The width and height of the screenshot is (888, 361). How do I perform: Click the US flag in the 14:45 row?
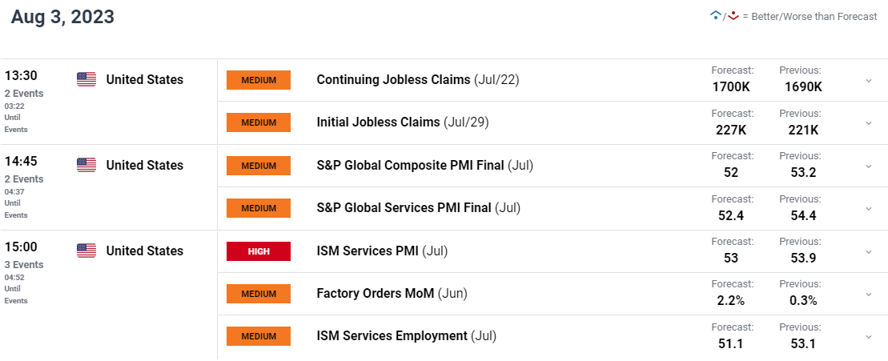(x=86, y=165)
